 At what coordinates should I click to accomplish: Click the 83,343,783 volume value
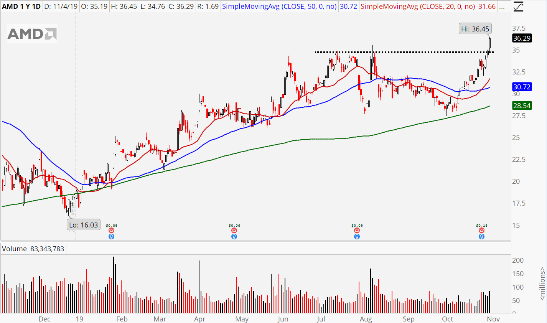click(47, 249)
